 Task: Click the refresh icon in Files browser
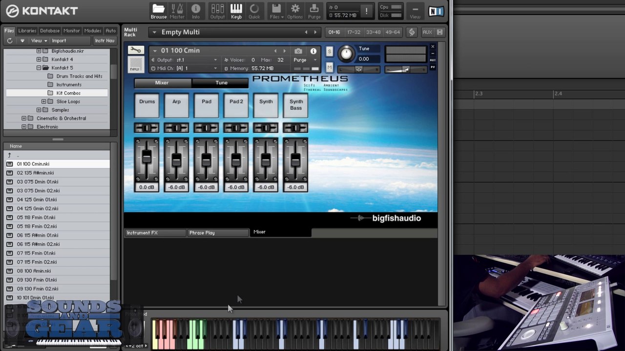(x=9, y=41)
